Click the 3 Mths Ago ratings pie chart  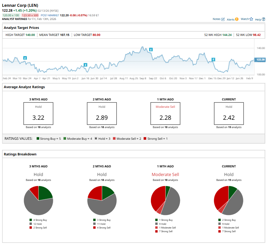pyautogui.click(x=38, y=200)
